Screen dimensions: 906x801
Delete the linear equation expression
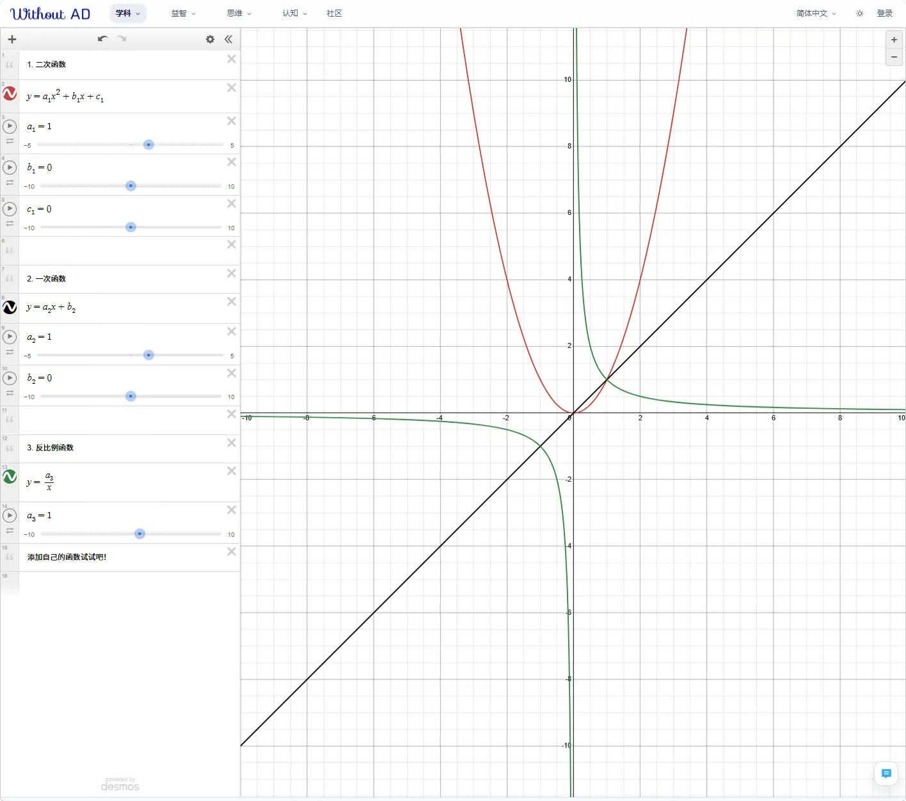(232, 301)
